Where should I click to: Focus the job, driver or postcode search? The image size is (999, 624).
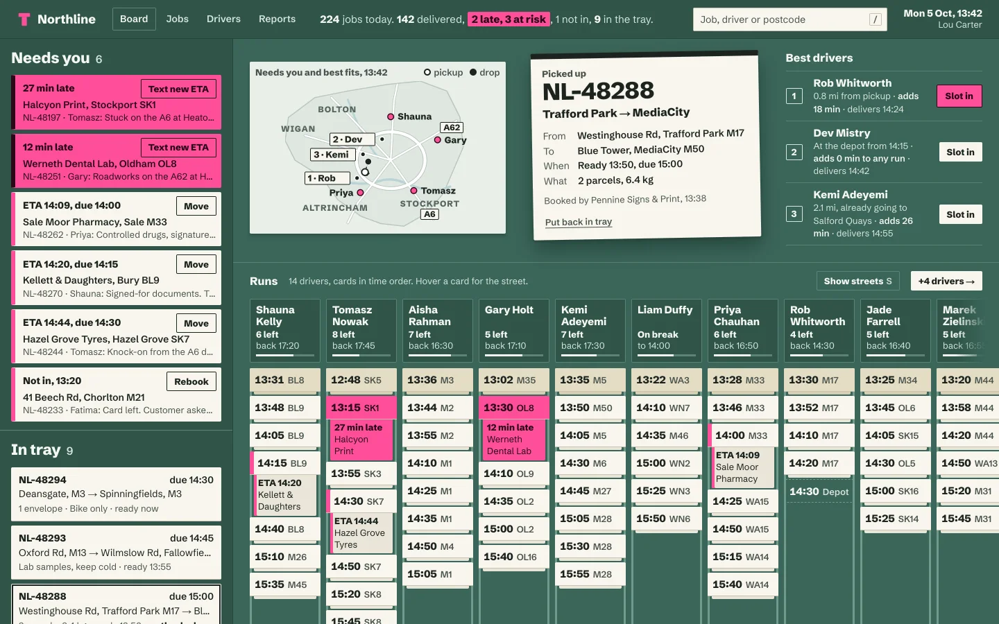790,19
